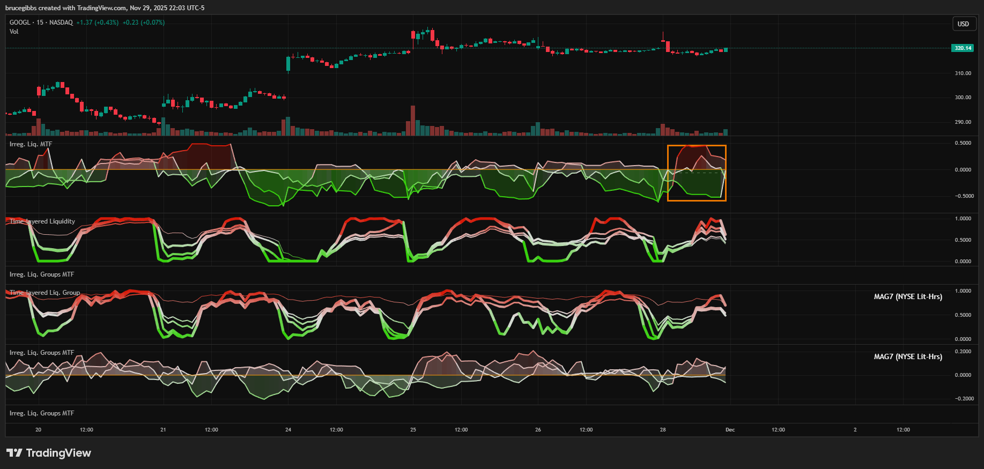Click the 310.00 price scale level

pyautogui.click(x=963, y=73)
